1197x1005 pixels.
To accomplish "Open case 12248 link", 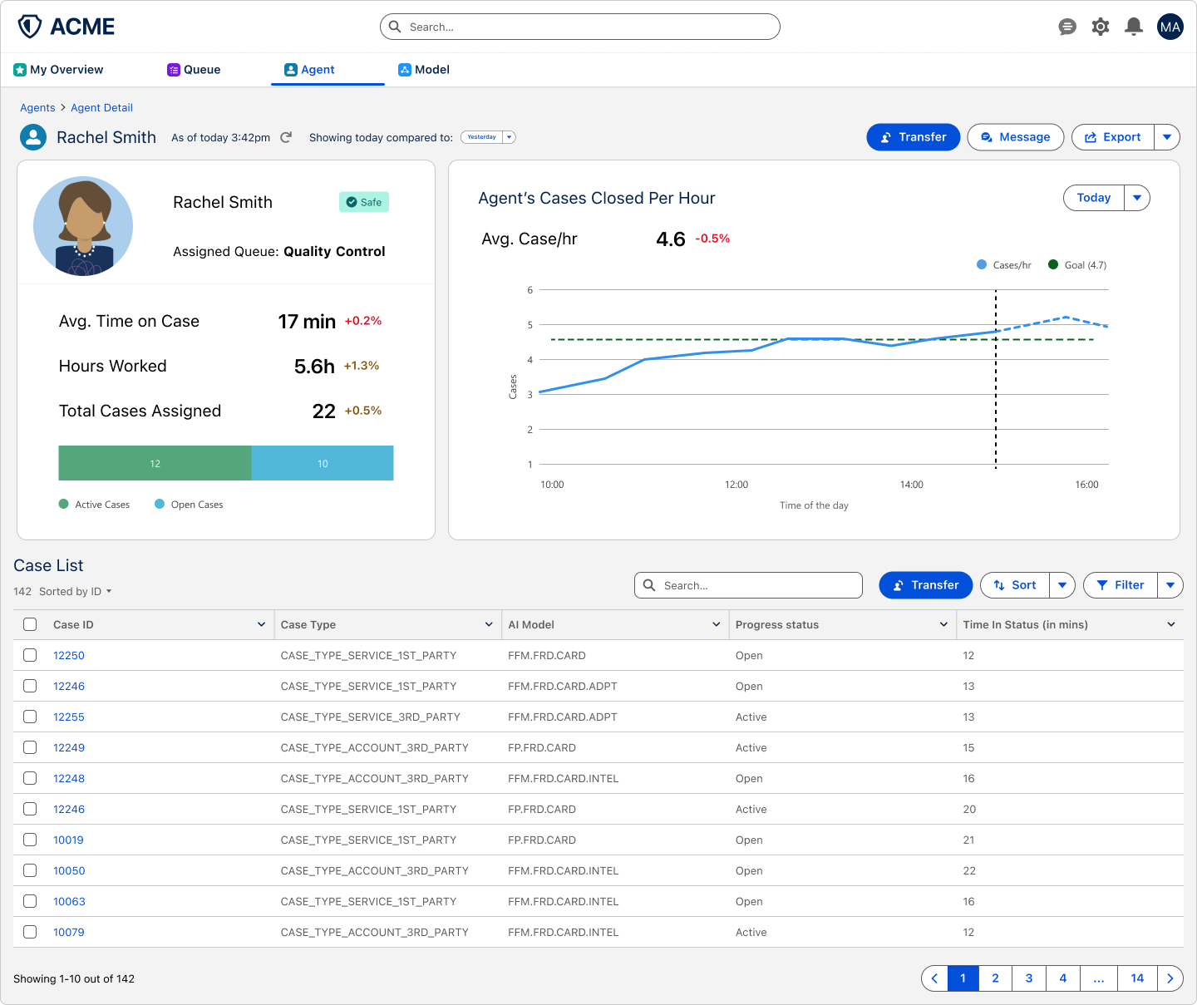I will [69, 778].
